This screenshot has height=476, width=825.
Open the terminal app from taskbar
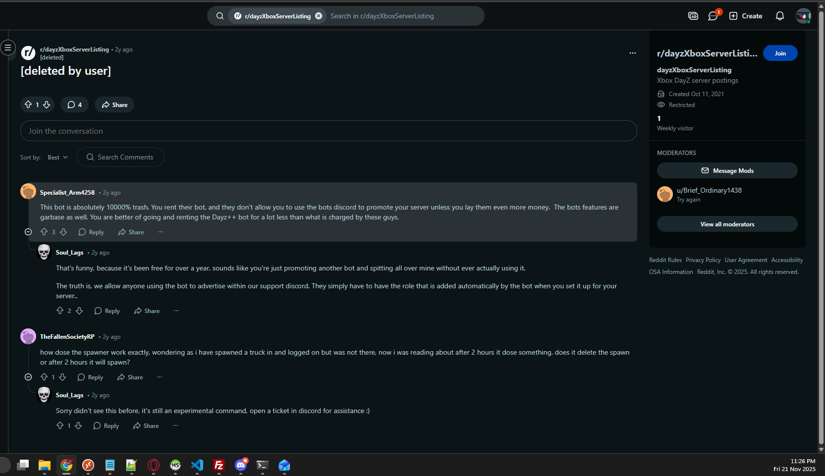coord(263,465)
